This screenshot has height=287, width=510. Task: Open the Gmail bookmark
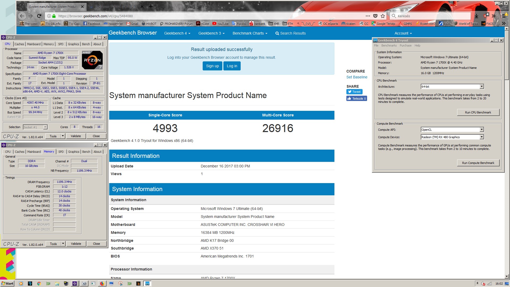(132, 24)
